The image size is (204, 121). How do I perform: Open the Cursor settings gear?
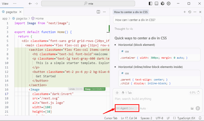[169, 4]
